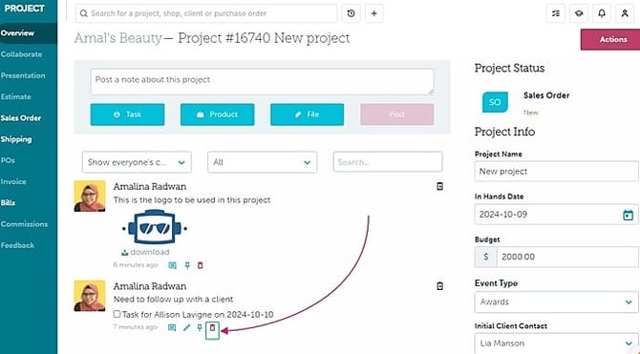Open the robot logo image thumbnail
Viewport: 640px width, 354px height.
tap(155, 227)
